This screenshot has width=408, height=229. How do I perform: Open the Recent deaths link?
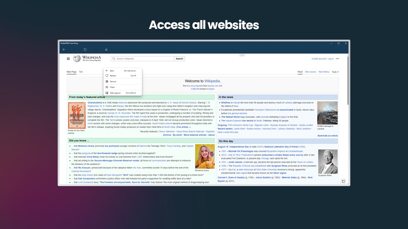coord(225,129)
